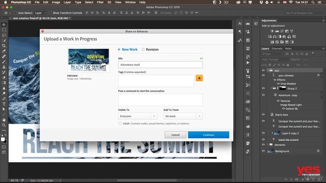This screenshot has height=183, width=326.
Task: Select the New Work radio button
Action: (x=119, y=49)
